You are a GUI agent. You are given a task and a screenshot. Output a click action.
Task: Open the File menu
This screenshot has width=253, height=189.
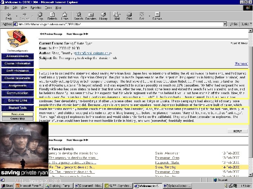7,8
